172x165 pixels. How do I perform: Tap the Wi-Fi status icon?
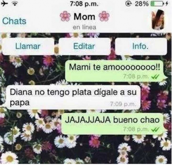coord(15,4)
